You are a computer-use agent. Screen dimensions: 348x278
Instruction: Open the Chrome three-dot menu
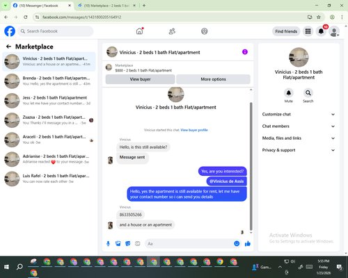[342, 17]
